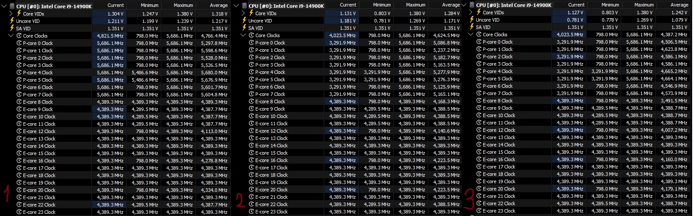The height and width of the screenshot is (216, 693).
Task: Click the Core VIDs lightning icon in right panel
Action: pyautogui.click(x=478, y=12)
